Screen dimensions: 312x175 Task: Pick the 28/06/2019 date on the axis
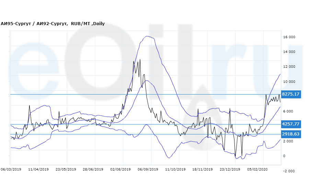pos(93,169)
